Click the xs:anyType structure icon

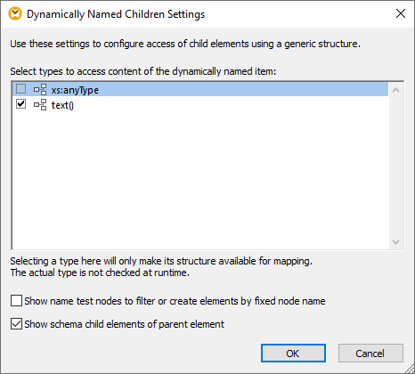(40, 90)
